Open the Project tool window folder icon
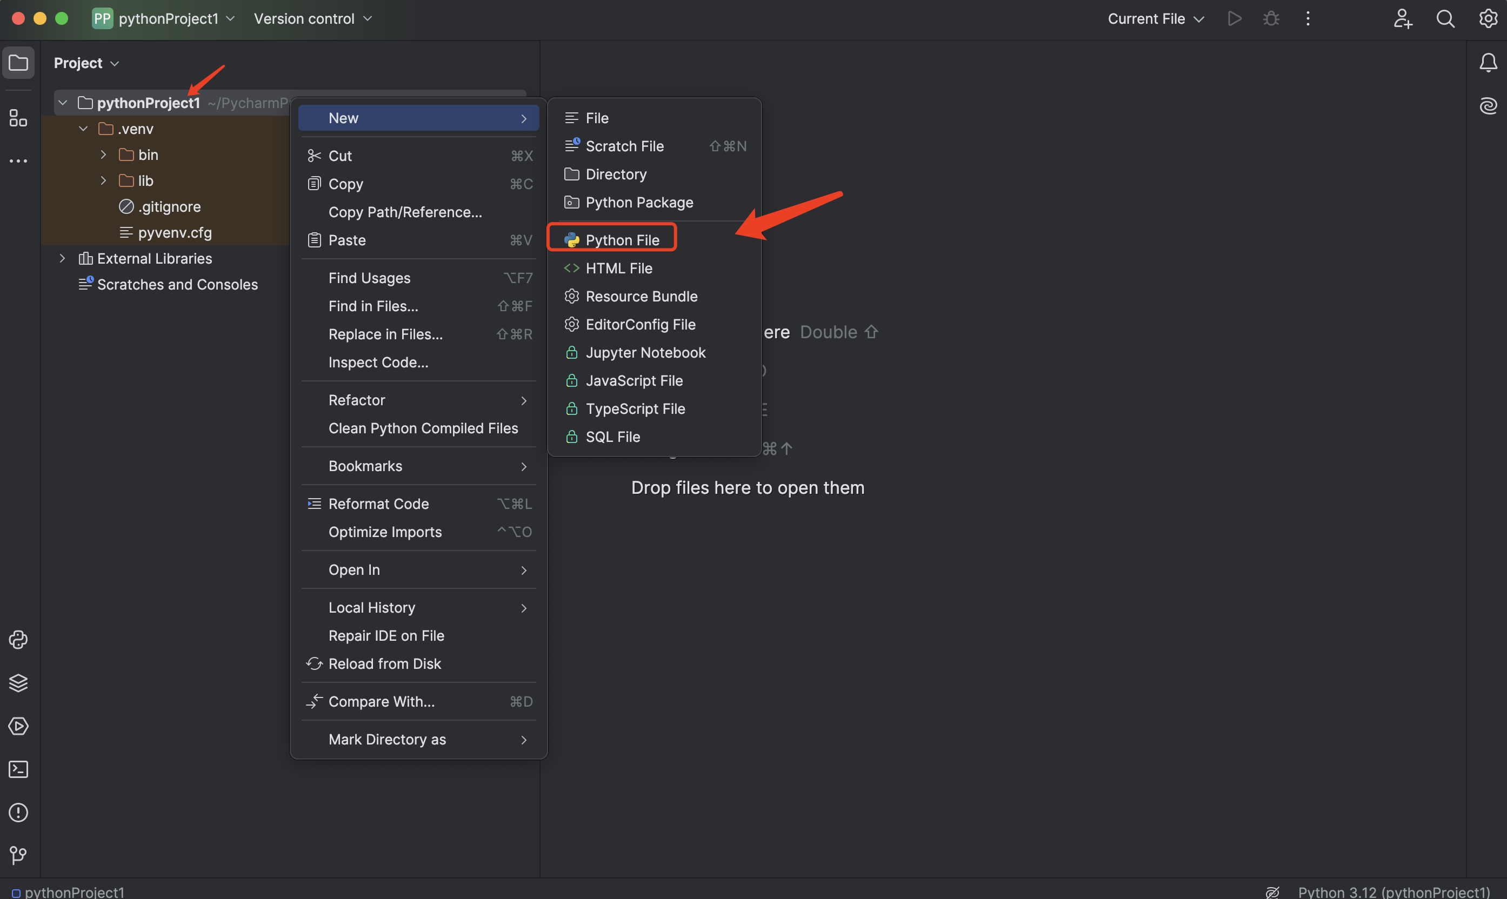This screenshot has height=899, width=1507. 18,63
